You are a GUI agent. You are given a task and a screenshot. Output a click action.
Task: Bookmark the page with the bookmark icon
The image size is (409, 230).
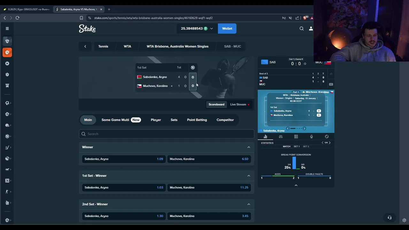(81, 18)
